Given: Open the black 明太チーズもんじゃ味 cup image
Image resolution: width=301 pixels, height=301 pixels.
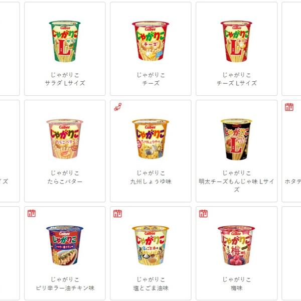Looking at the screenshot, I should (236, 139).
